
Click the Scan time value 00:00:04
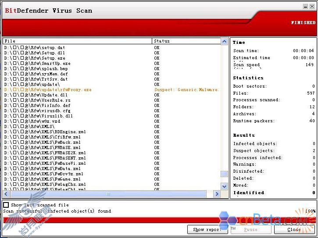[304, 51]
